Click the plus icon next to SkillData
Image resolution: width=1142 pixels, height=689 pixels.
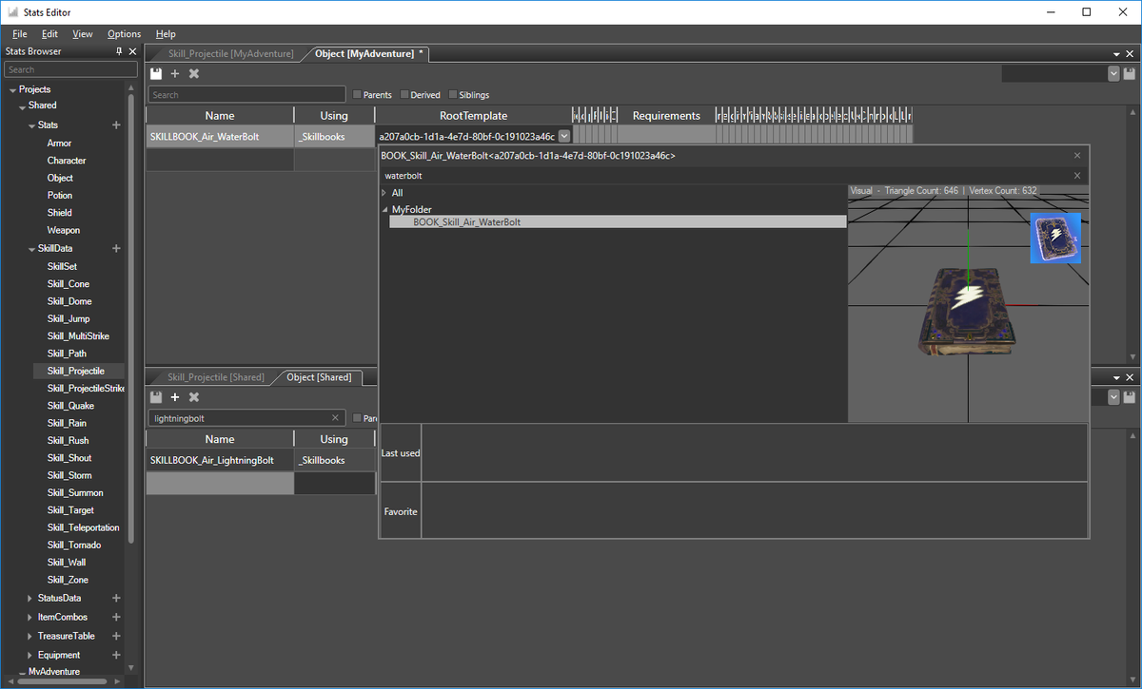tap(115, 248)
